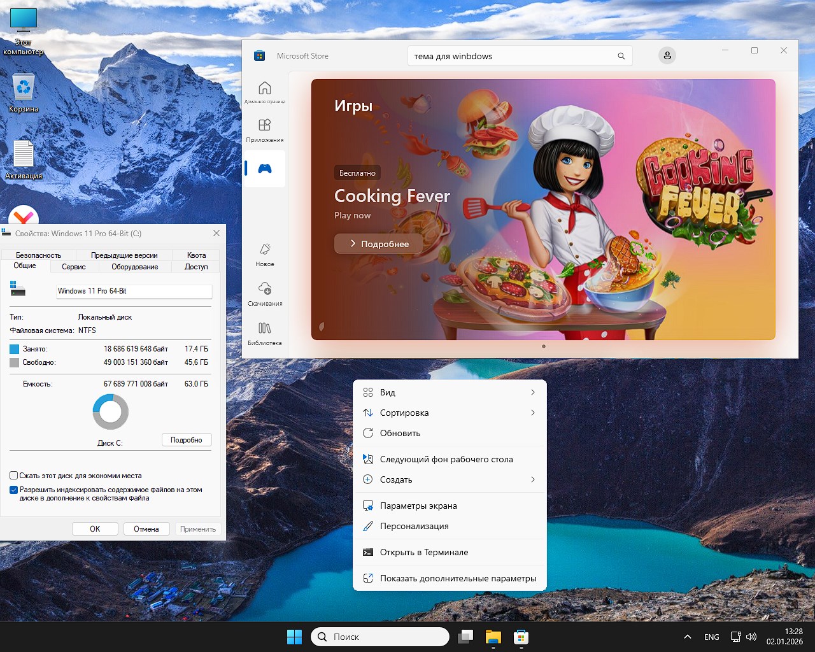The width and height of the screenshot is (815, 652).
Task: Open the Новое section icon in Store
Action: (x=264, y=251)
